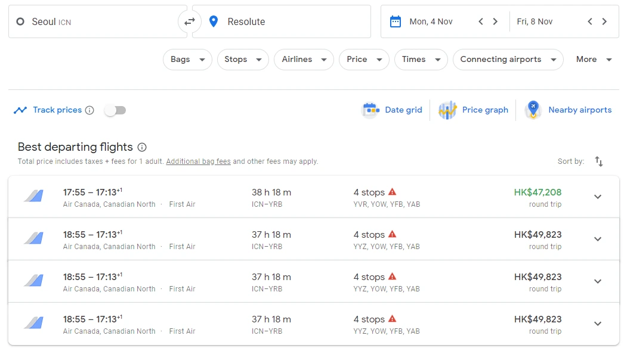Open the Stops filter dropdown
Viewport: 624px width, 351px height.
click(243, 60)
